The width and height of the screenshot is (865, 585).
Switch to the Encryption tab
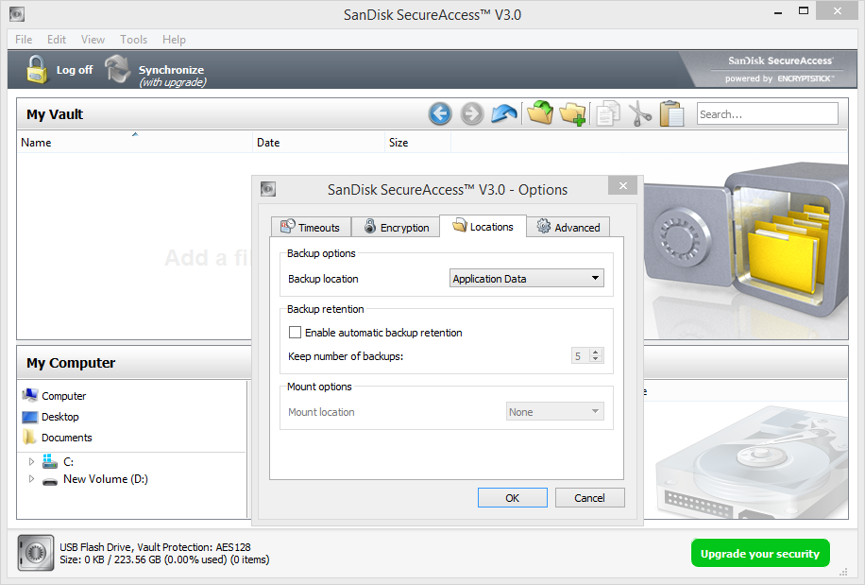[x=396, y=227]
